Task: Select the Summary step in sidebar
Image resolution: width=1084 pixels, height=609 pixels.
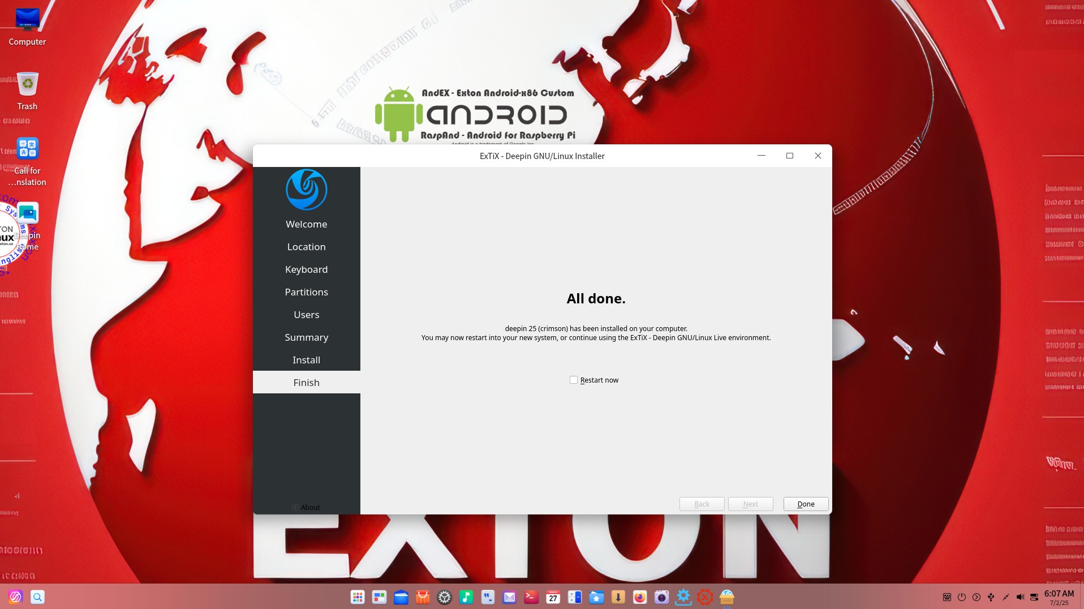Action: click(306, 337)
